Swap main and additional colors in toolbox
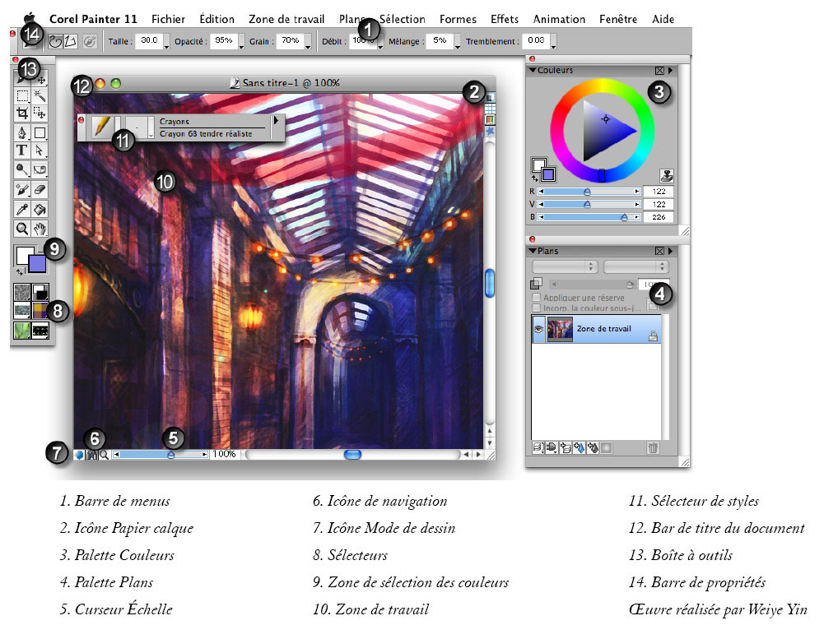 point(20,271)
